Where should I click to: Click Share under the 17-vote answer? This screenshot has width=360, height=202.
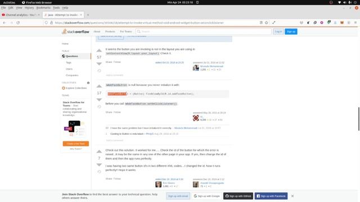click(109, 112)
